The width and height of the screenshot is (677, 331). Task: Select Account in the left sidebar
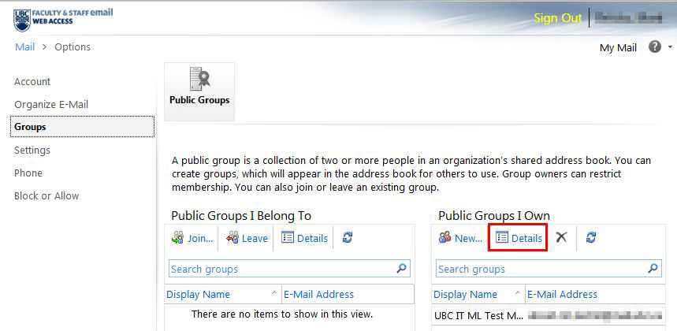tap(32, 82)
